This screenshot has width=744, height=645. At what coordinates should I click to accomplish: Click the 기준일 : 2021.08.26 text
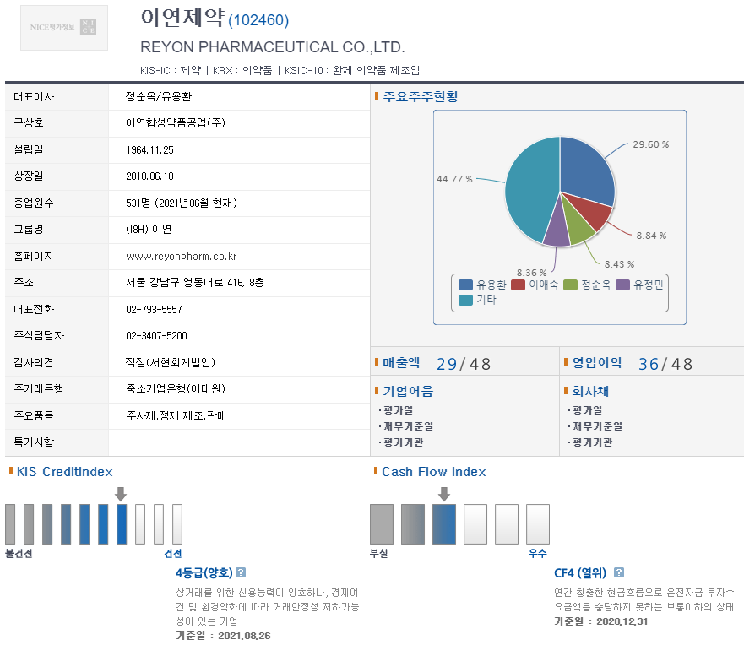223,636
